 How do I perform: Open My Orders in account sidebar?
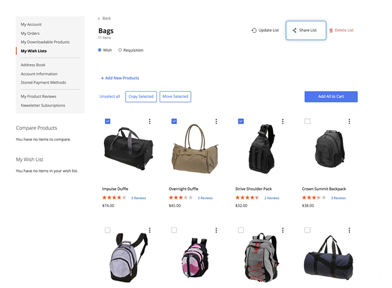[31, 33]
